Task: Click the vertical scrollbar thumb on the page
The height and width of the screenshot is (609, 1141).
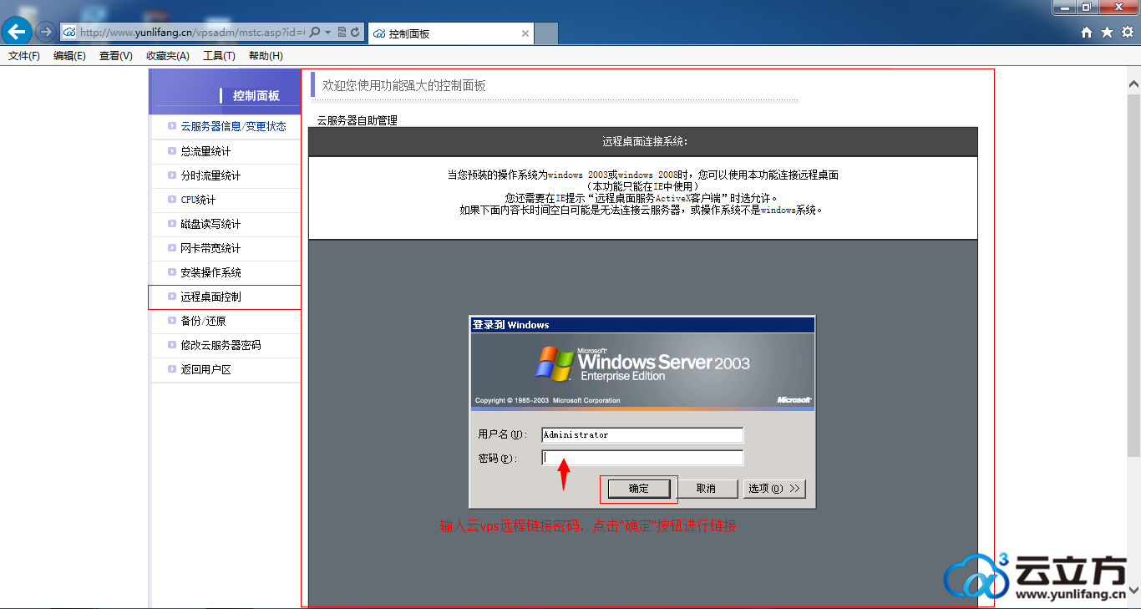Action: tap(1133, 274)
